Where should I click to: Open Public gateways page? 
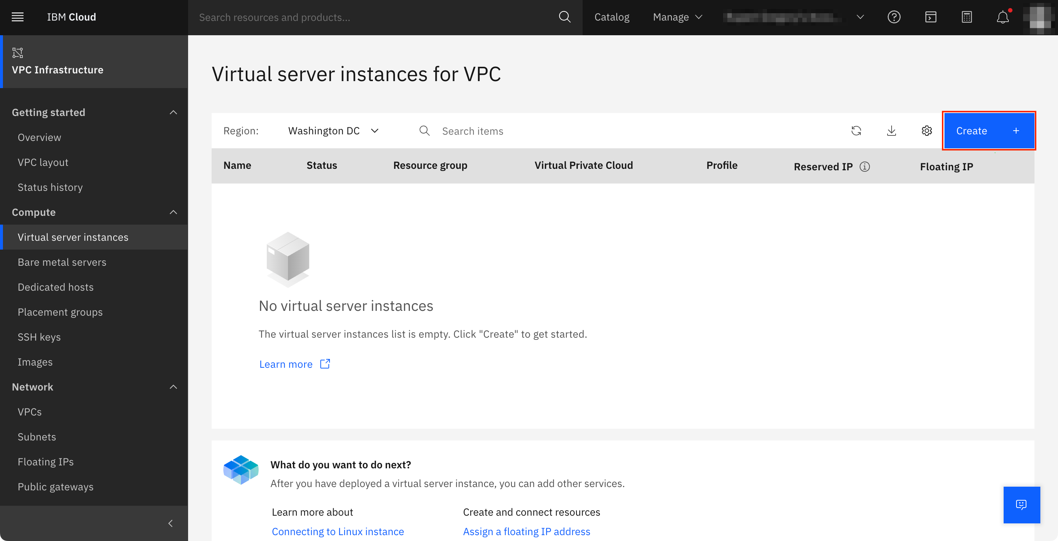(55, 487)
